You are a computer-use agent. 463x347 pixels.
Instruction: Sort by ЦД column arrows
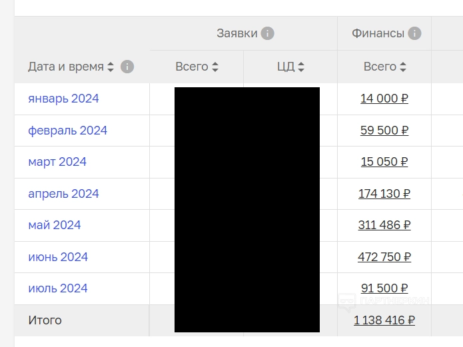click(301, 67)
